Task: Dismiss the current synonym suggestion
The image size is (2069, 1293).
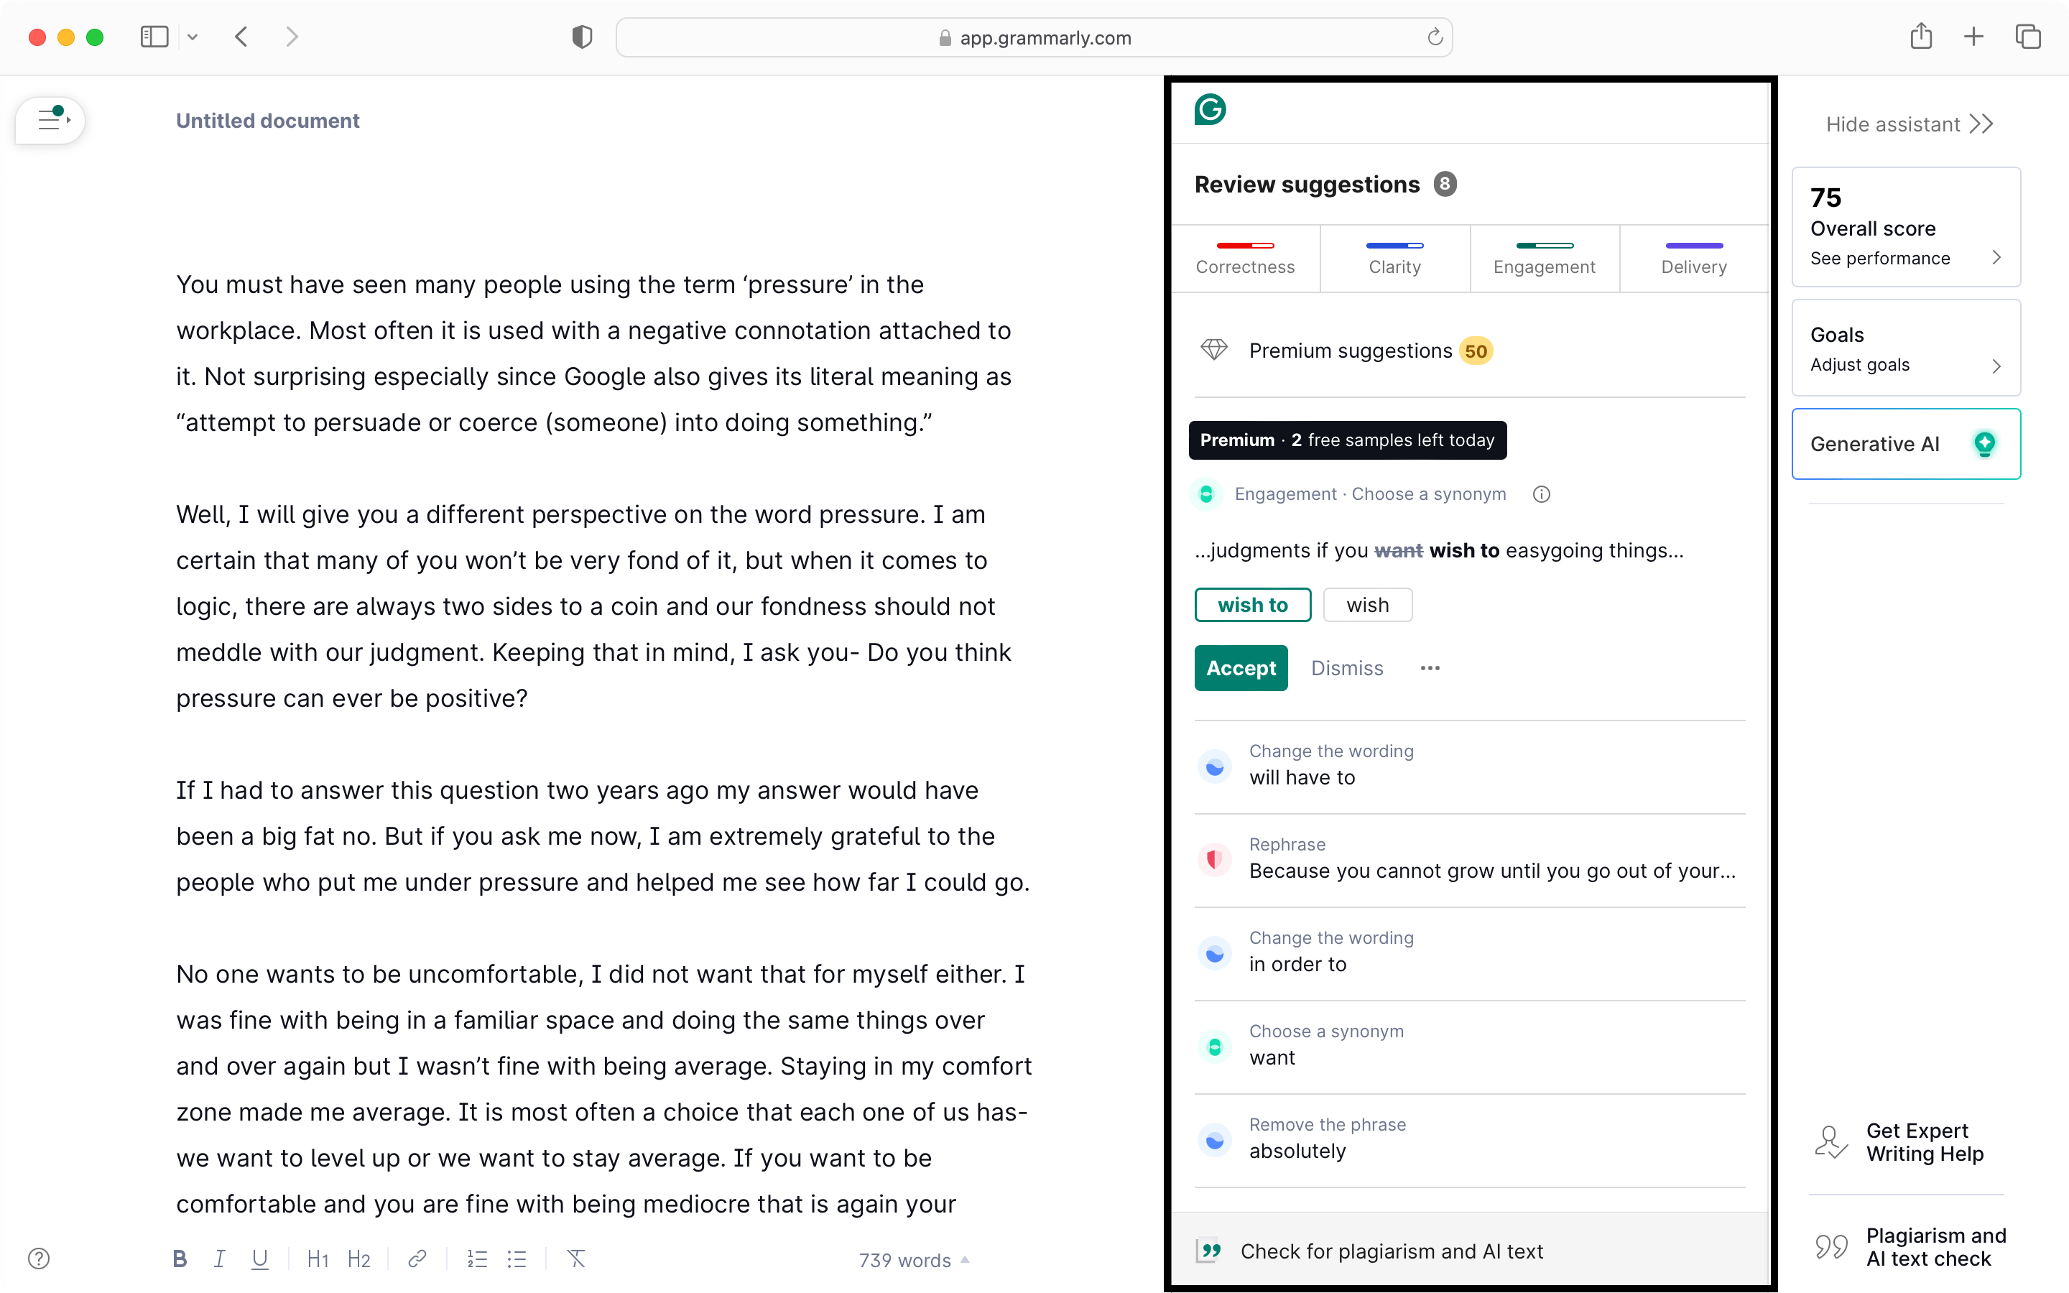Action: [x=1346, y=667]
